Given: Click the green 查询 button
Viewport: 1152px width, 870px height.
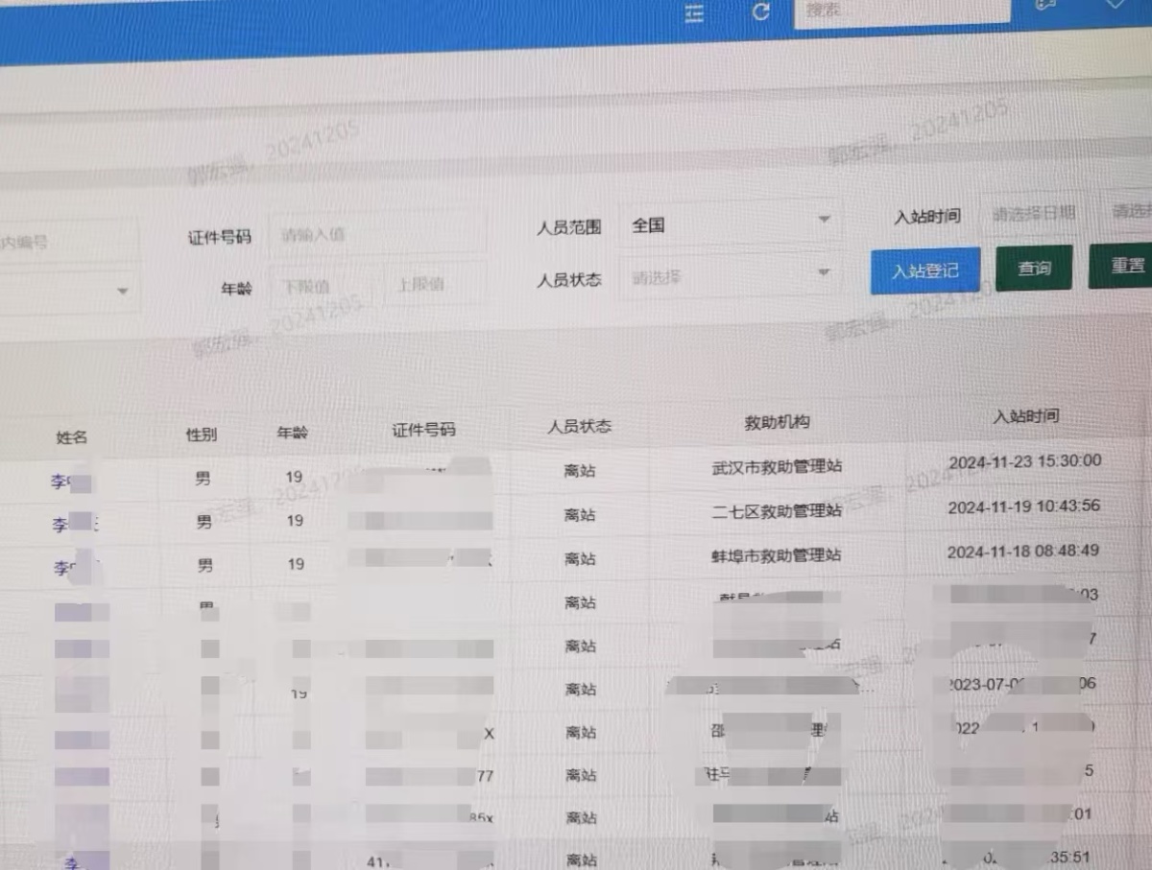Looking at the screenshot, I should tap(1034, 269).
